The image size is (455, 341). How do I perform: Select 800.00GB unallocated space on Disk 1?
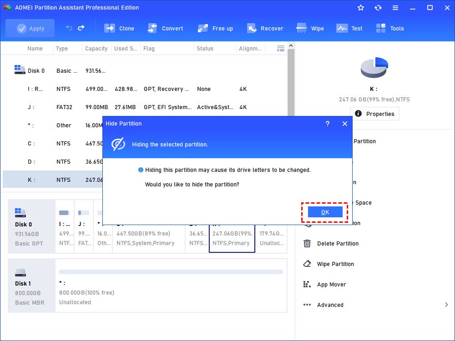[171, 286]
